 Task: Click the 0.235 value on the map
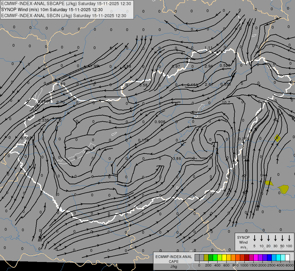pos(244,139)
